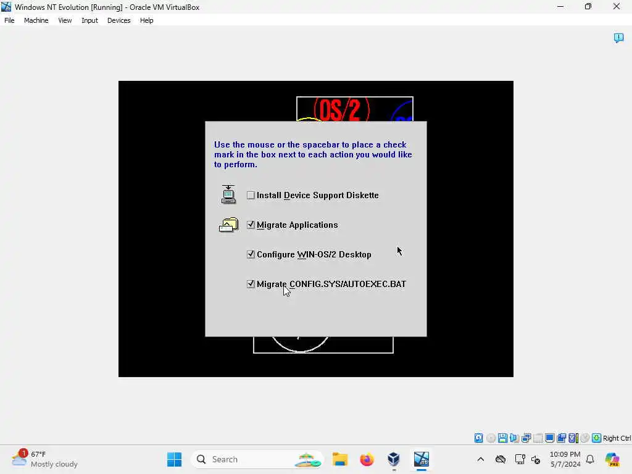This screenshot has width=632, height=474.
Task: Open the Windows Start menu
Action: click(174, 459)
